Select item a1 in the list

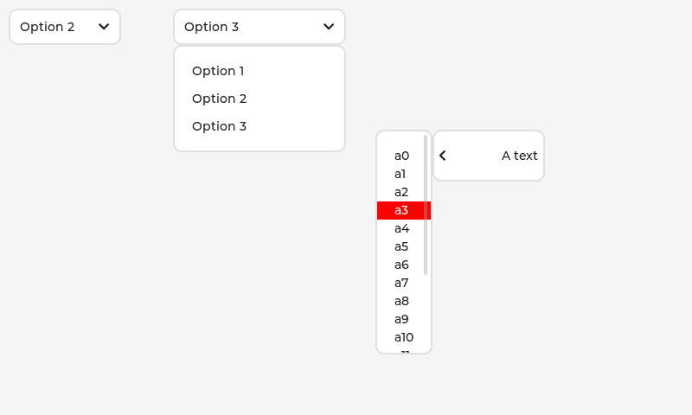(400, 174)
